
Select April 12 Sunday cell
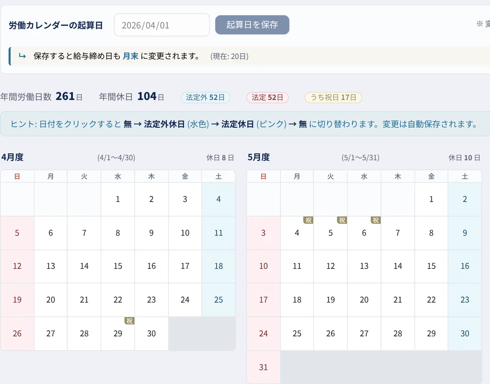click(17, 266)
